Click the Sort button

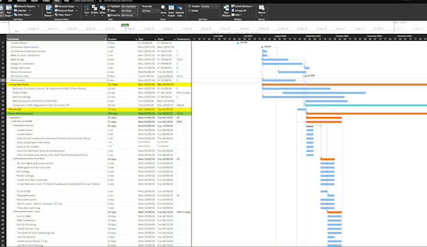tap(86, 10)
